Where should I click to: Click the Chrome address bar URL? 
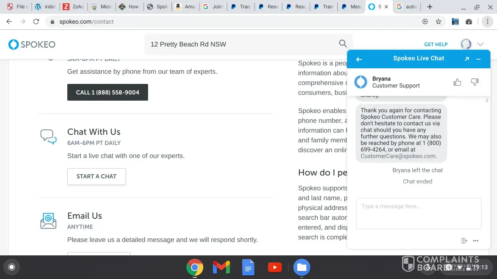(x=87, y=21)
